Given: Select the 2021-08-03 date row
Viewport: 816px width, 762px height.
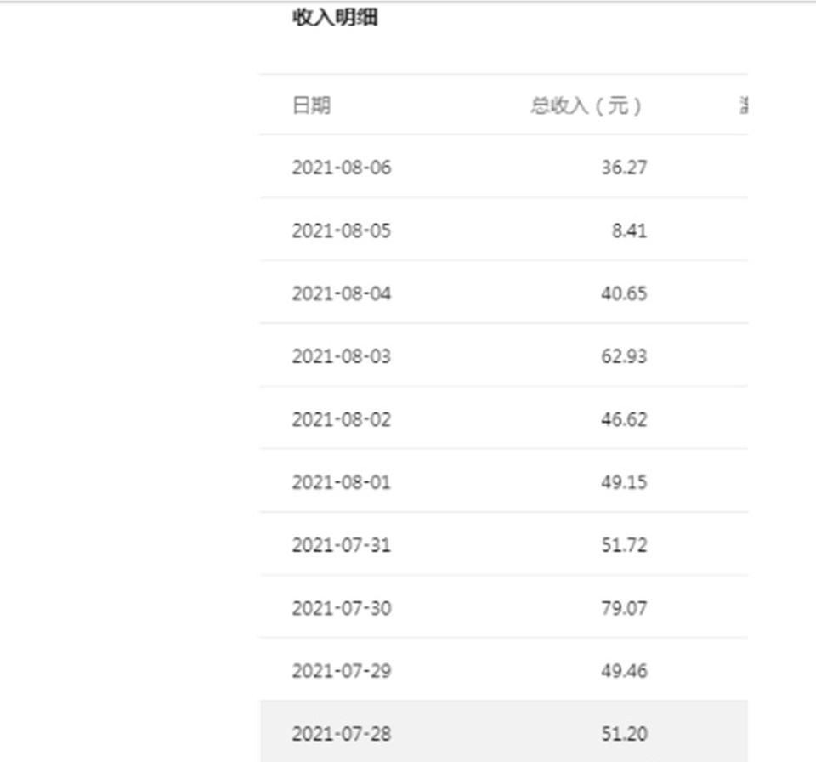Looking at the screenshot, I should tap(342, 356).
